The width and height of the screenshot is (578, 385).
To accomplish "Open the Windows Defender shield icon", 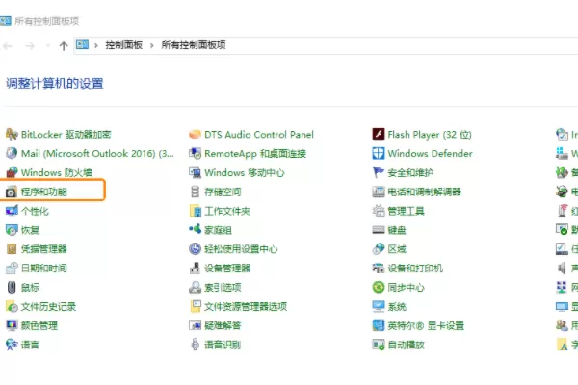I will coord(379,153).
